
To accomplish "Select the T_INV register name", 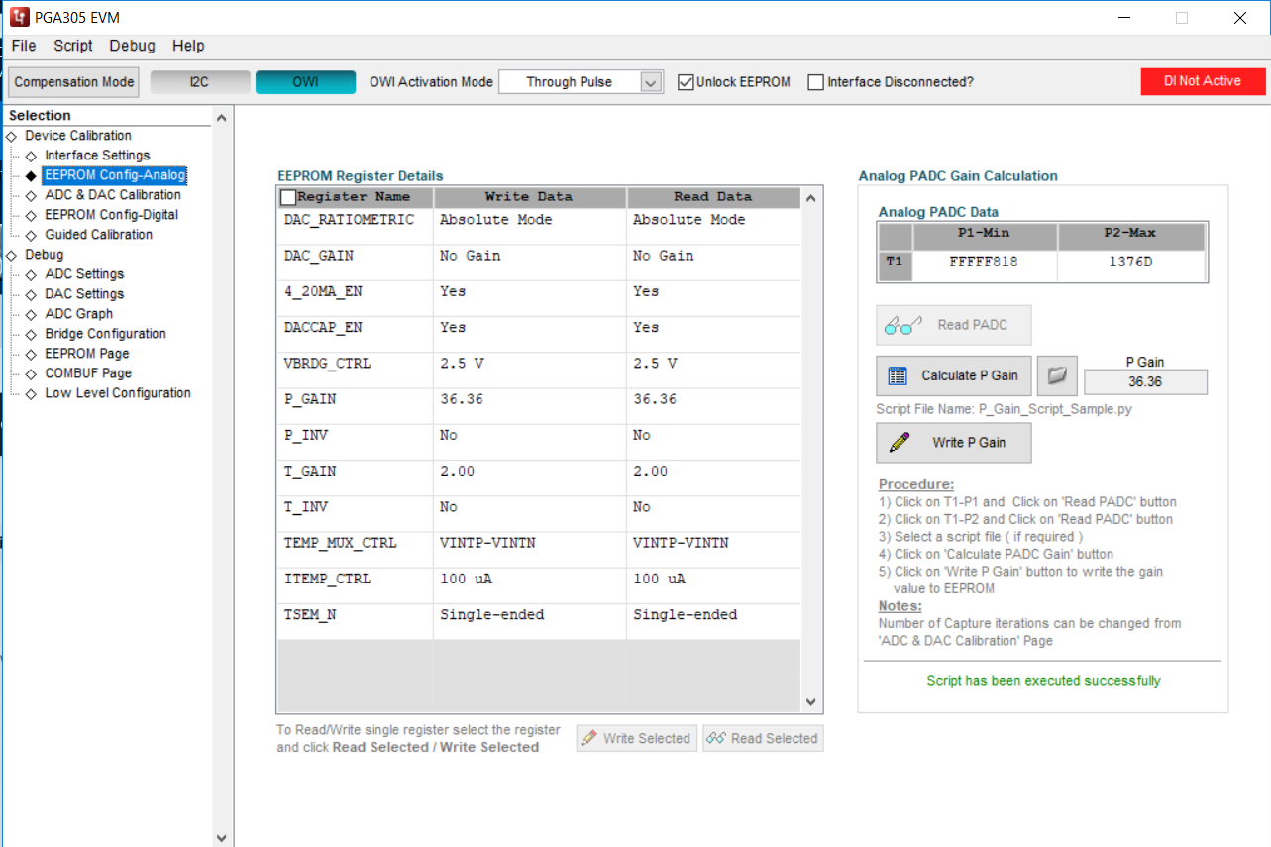I will tap(307, 507).
